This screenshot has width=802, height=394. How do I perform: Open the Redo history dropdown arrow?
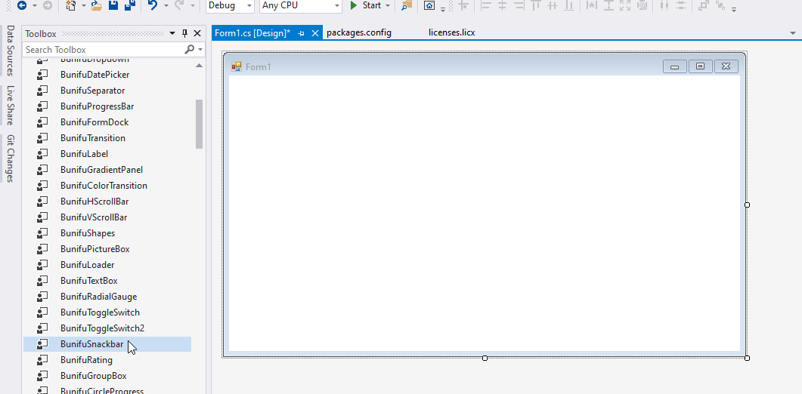coord(192,5)
